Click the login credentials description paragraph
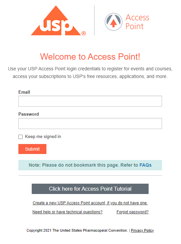This screenshot has width=181, height=244. click(90, 73)
